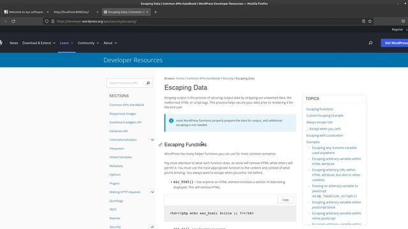
Task: Expand the Learn menu
Action: pyautogui.click(x=66, y=43)
